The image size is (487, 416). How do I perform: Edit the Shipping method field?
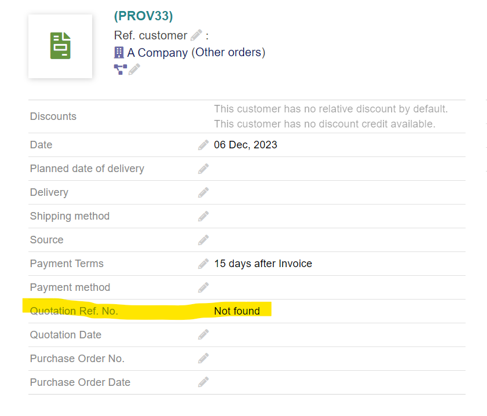[203, 216]
